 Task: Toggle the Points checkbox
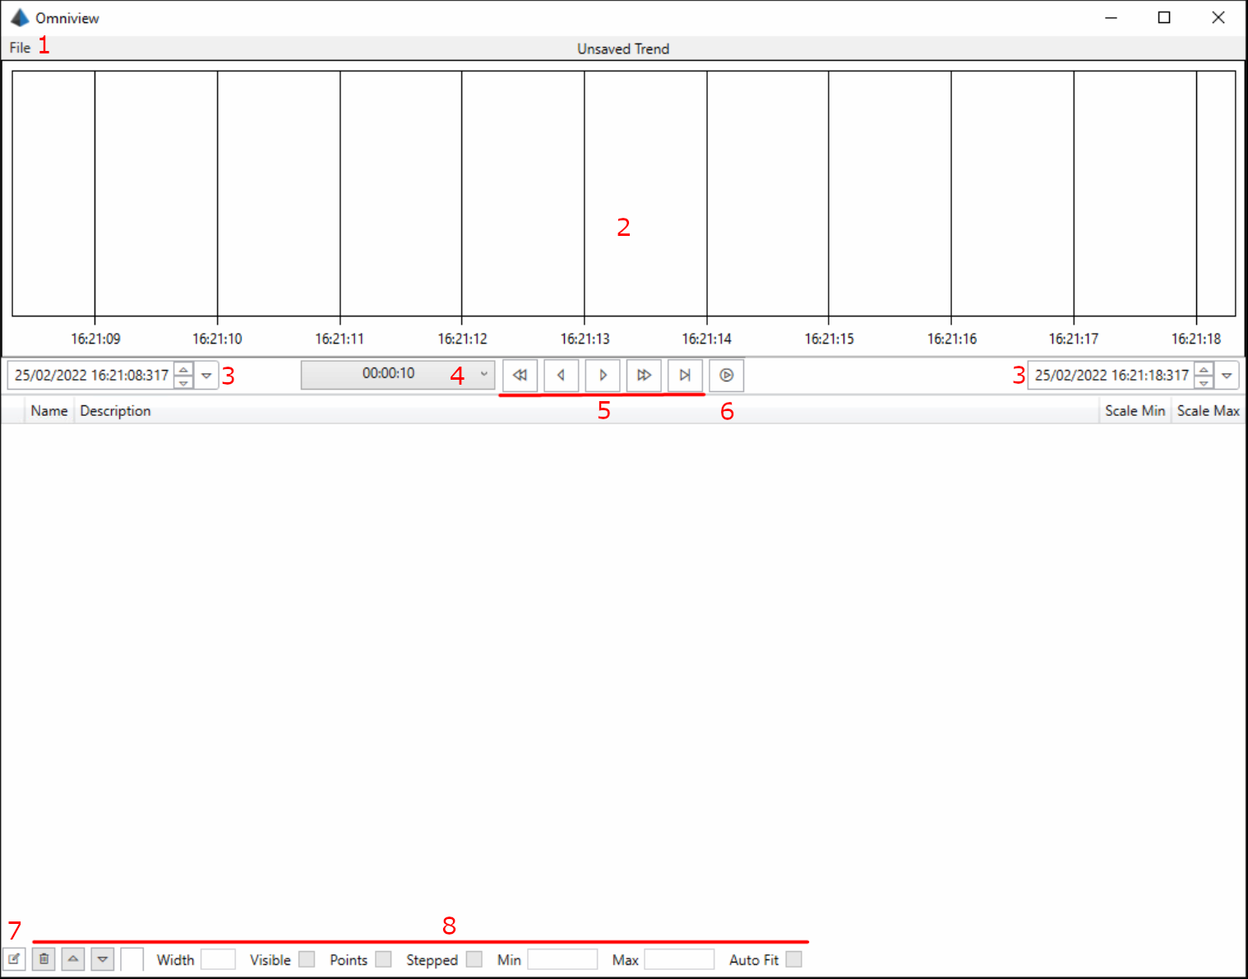(x=383, y=959)
